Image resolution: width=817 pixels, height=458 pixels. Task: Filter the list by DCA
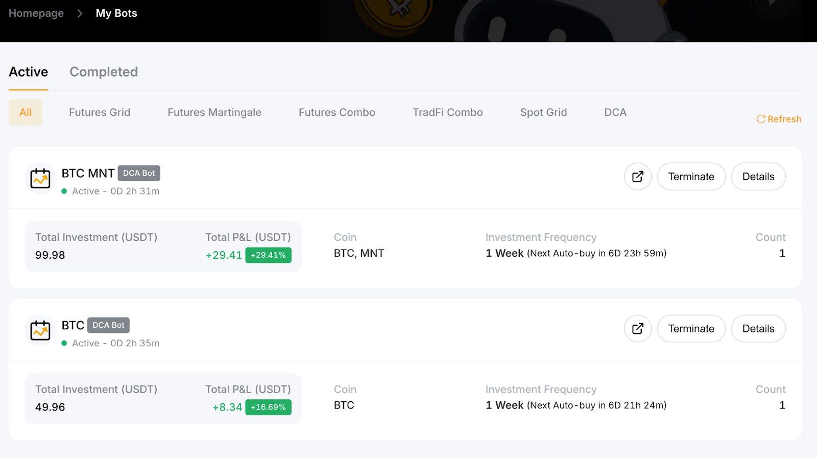[x=615, y=112]
